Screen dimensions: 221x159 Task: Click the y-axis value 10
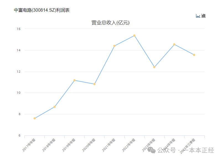tap(19, 93)
